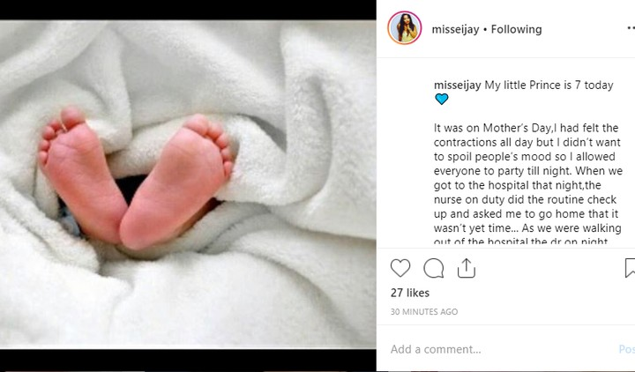The width and height of the screenshot is (635, 372).
Task: Open comments via the speech bubble icon
Action: [x=433, y=268]
